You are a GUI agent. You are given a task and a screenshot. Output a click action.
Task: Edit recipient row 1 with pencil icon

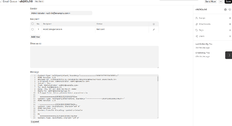pyautogui.click(x=154, y=30)
